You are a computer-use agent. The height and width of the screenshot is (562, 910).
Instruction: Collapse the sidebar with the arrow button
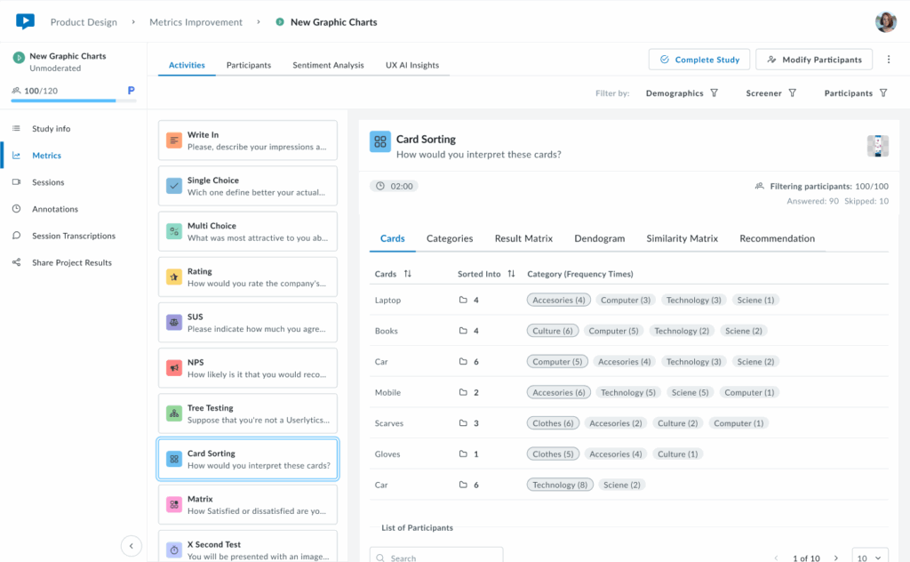(131, 546)
